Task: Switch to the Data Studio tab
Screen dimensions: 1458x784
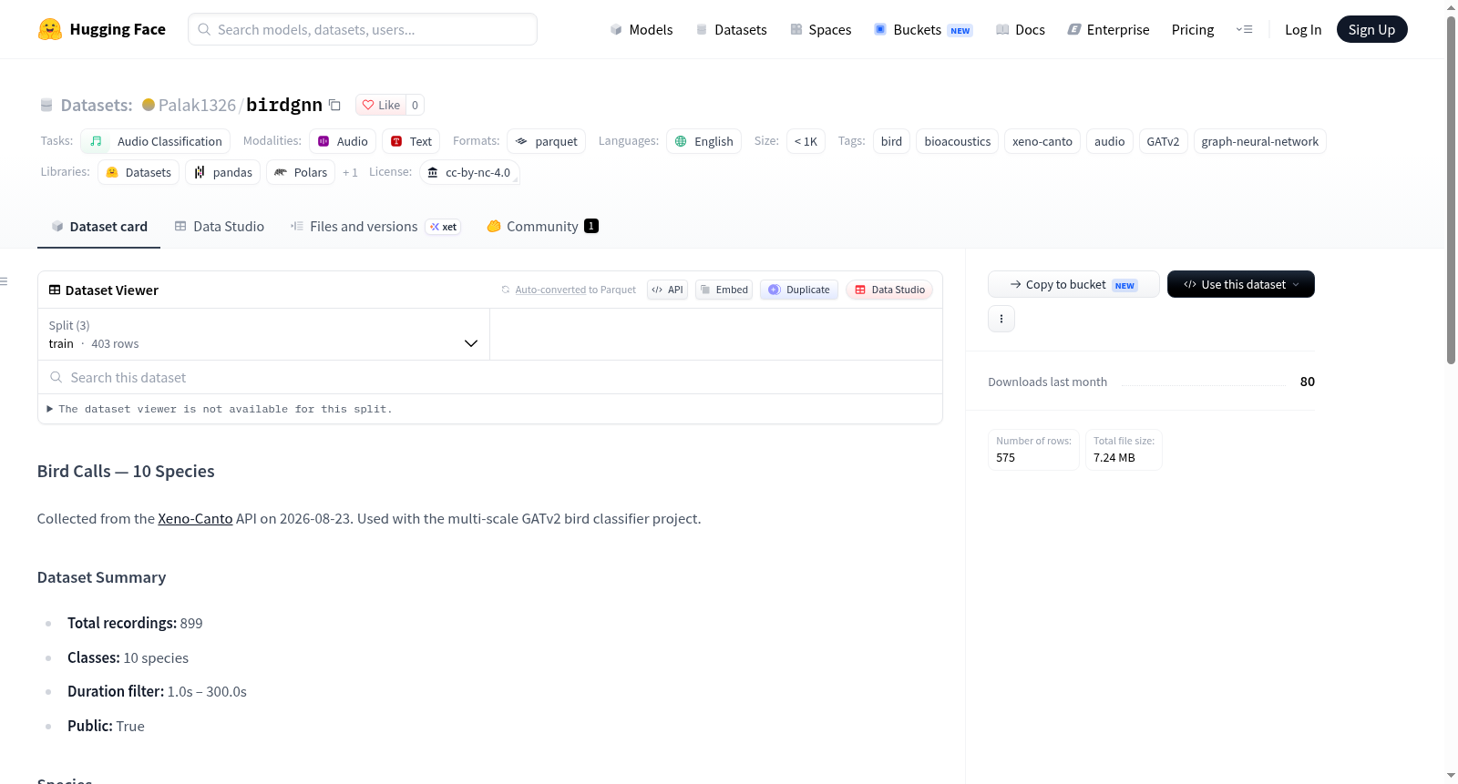Action: point(219,226)
